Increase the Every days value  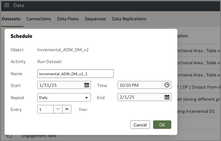coord(67,109)
